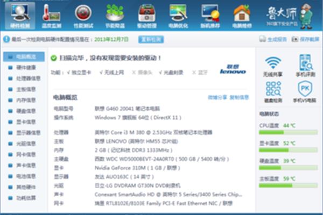Click the 联想 G460 20041 model text

click(x=127, y=109)
